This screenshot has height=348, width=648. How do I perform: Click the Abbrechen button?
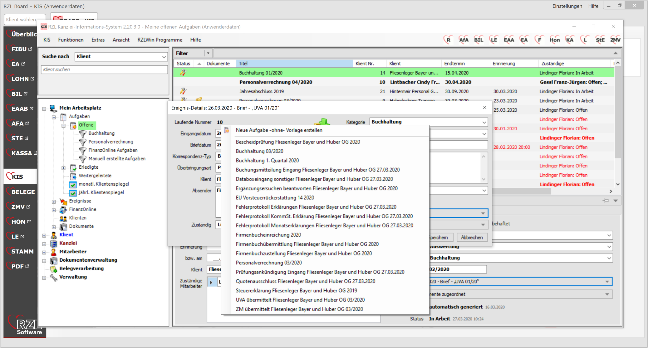[x=472, y=237]
